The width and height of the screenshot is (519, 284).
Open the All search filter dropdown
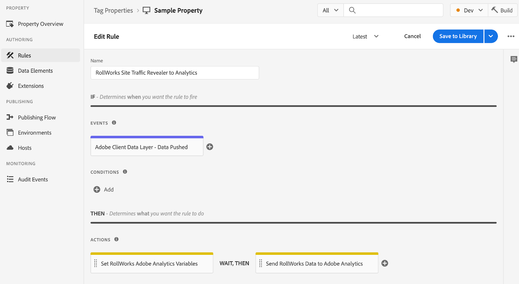pos(330,10)
